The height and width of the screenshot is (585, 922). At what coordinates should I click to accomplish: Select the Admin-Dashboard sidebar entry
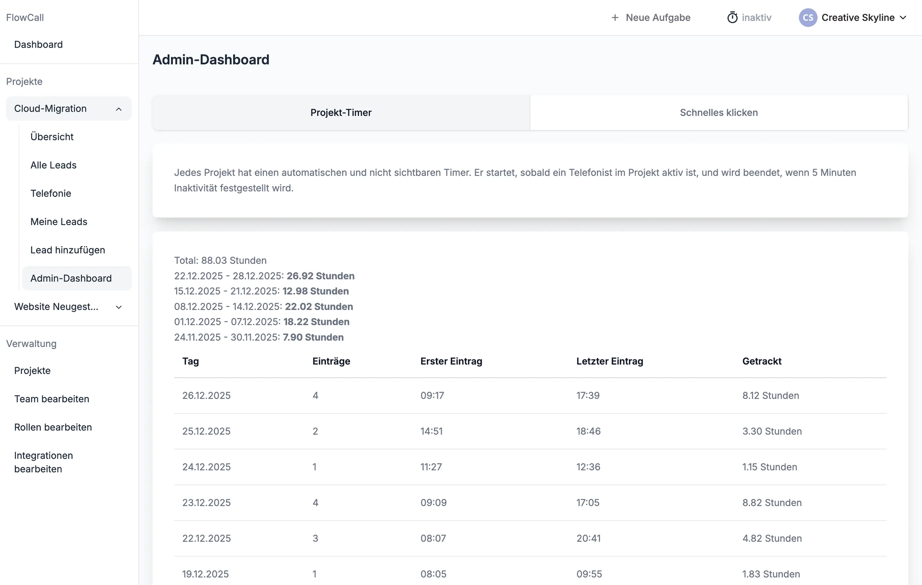[71, 278]
